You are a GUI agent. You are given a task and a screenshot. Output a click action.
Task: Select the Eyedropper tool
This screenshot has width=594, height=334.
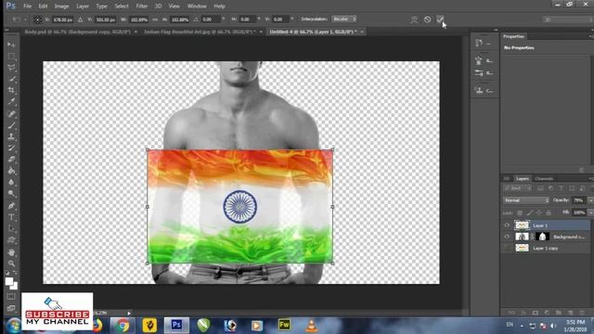click(11, 101)
